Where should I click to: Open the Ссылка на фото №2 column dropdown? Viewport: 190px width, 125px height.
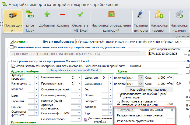(x=79, y=113)
